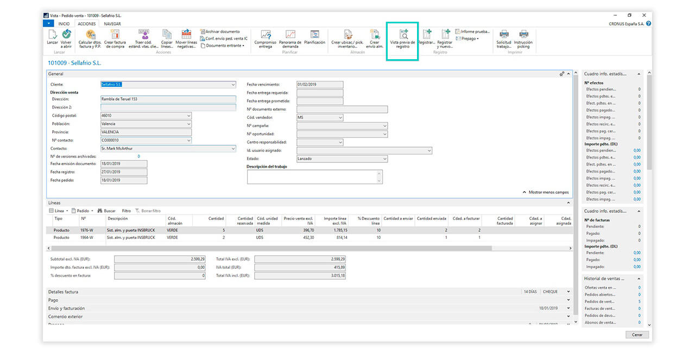Click the Panorama de demanda icon
Image resolution: width=695 pixels, height=354 pixels.
(290, 35)
